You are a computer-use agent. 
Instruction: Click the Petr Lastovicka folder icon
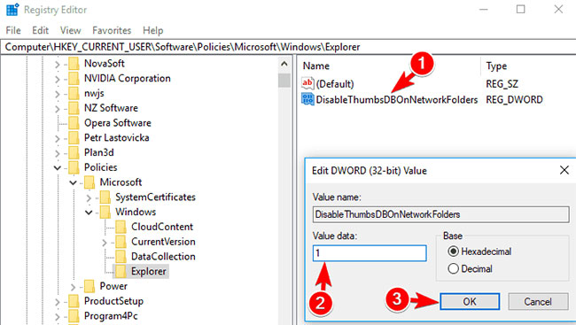[x=74, y=138]
